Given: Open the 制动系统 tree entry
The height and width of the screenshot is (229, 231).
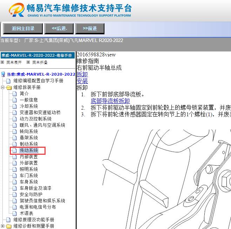Looking at the screenshot, I should (29, 144).
